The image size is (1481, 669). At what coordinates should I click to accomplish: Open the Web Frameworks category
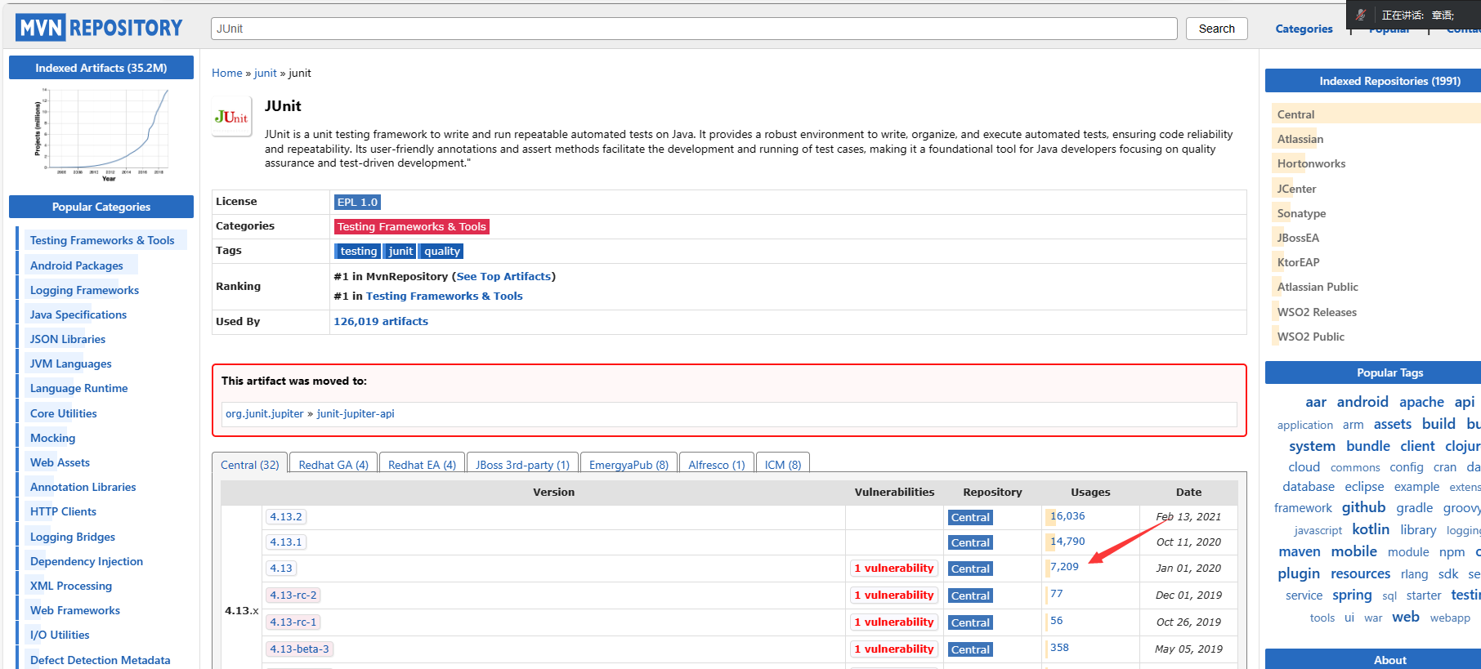tap(75, 610)
